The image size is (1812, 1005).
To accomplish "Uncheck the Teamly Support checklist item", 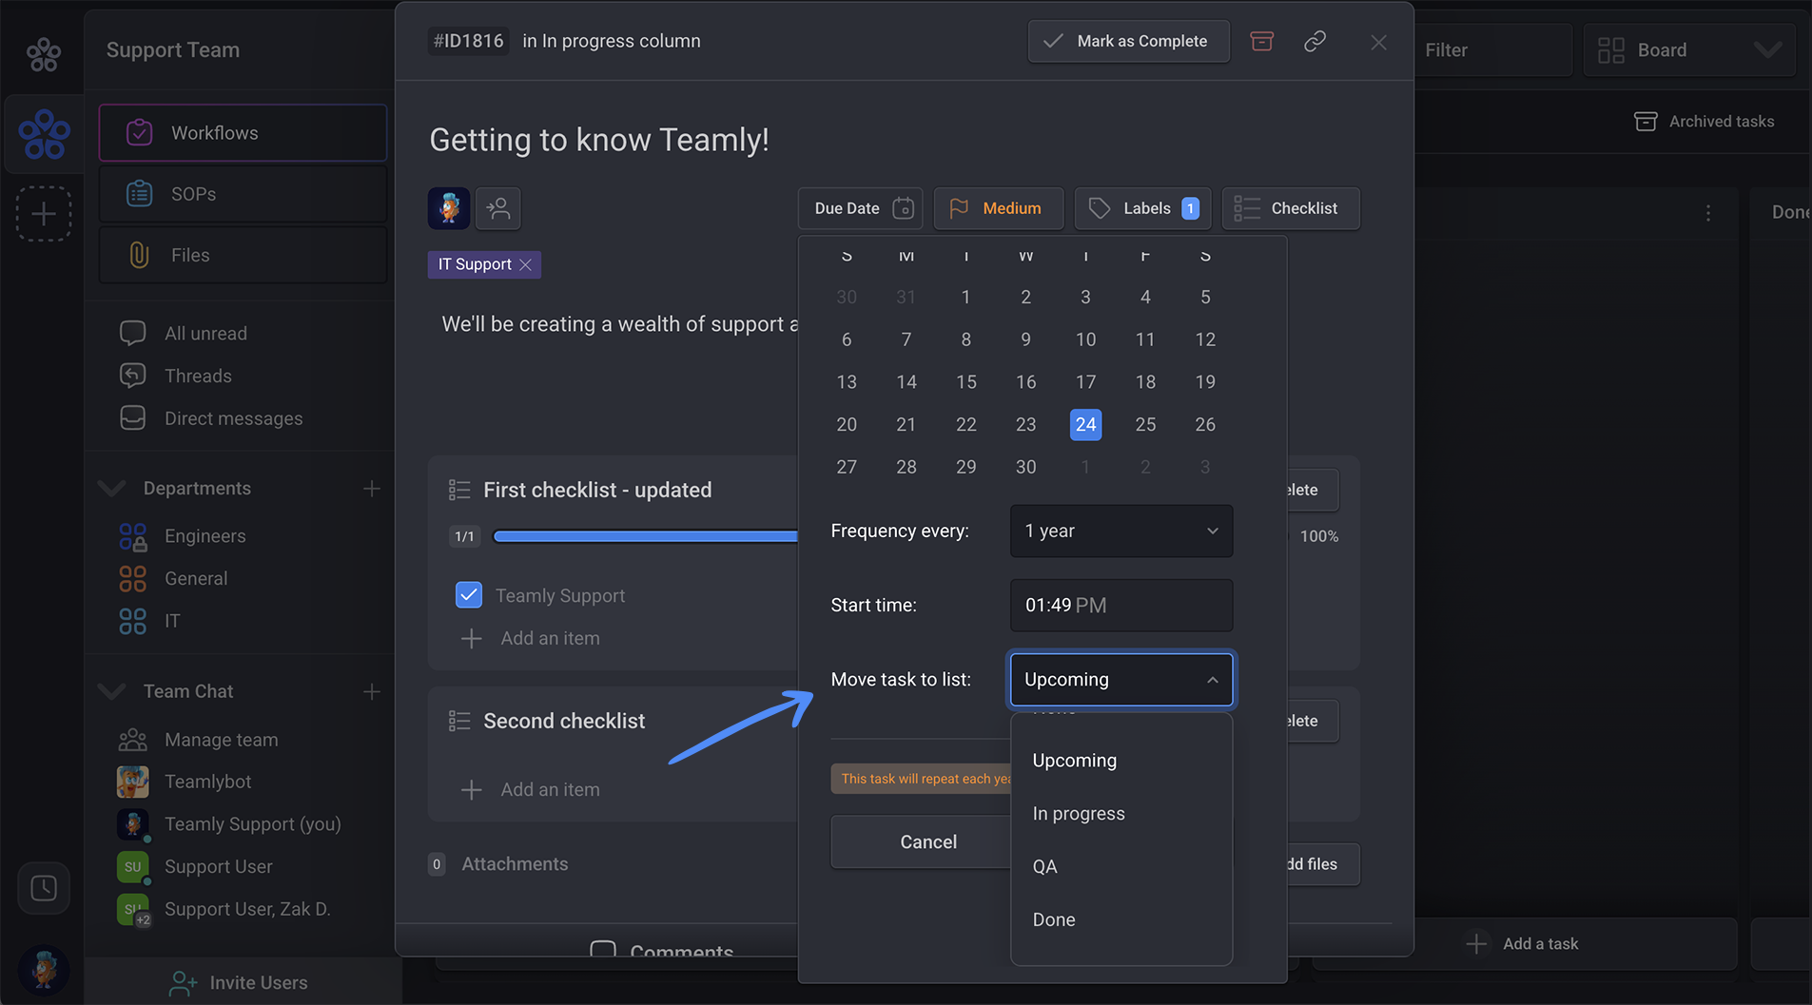I will 469,595.
